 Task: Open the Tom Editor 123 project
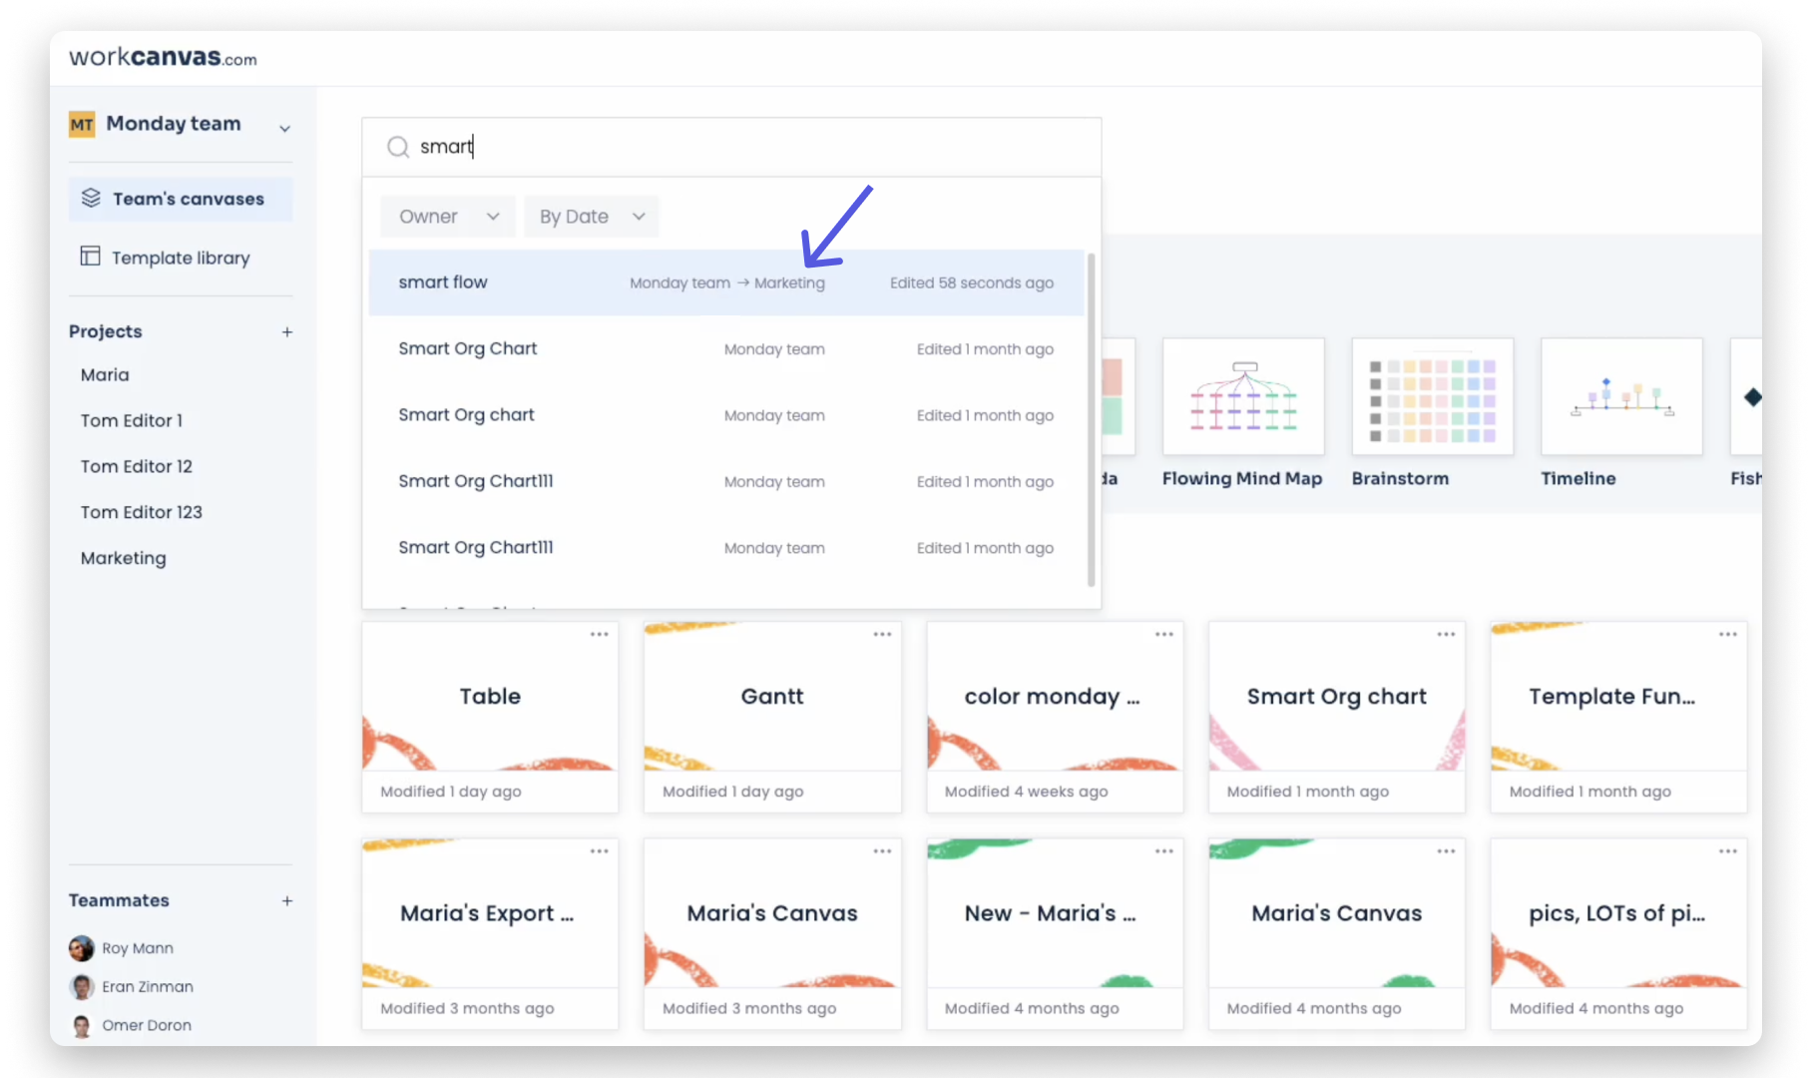click(142, 512)
